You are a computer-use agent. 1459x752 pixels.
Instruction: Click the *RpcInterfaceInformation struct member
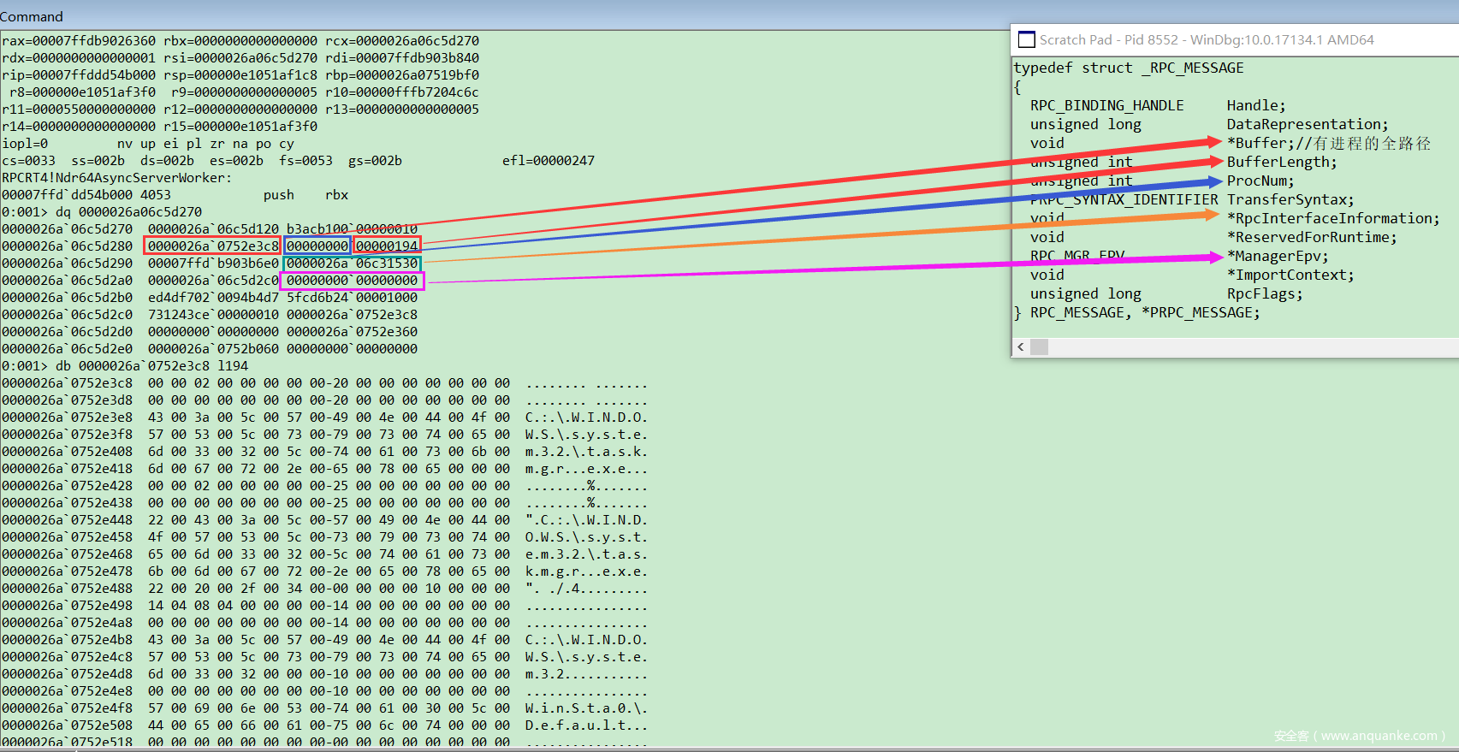tap(1332, 218)
